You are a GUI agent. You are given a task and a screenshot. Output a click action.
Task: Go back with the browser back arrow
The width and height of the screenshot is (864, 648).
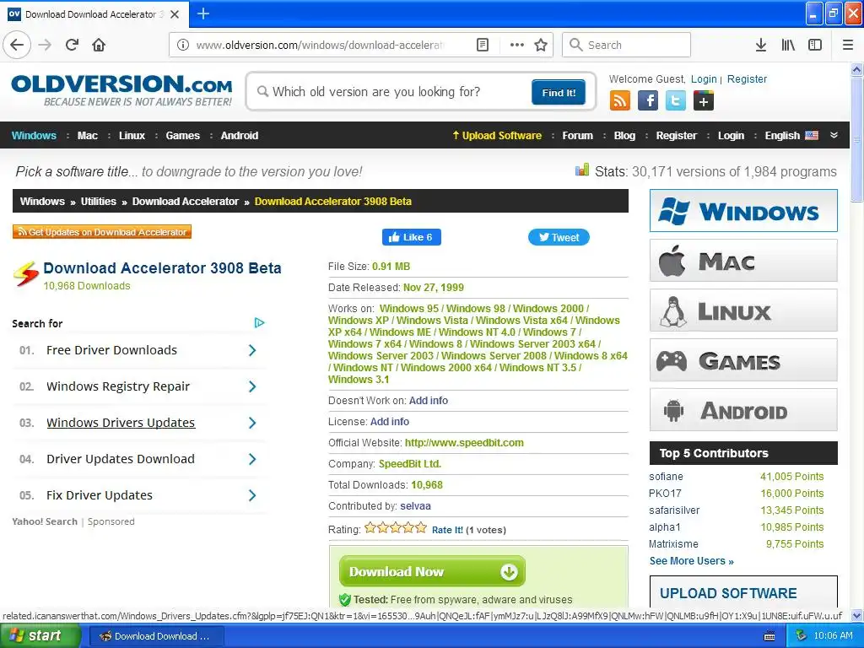coord(17,45)
